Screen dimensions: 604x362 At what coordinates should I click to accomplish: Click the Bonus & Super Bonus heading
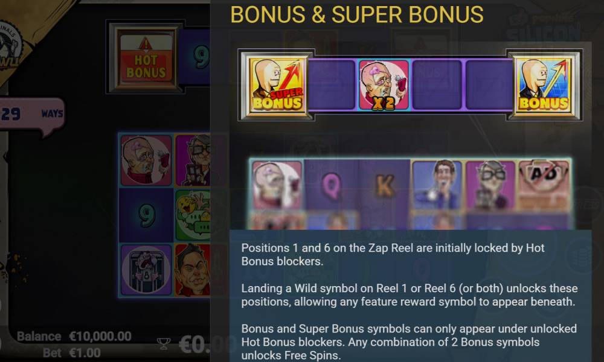[357, 14]
